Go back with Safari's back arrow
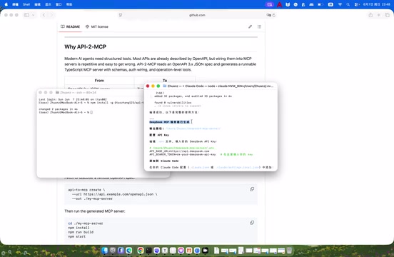Screen dimensions: 394x257 tap(44, 15)
